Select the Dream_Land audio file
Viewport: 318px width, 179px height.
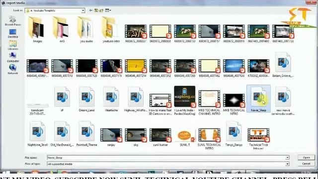click(86, 99)
